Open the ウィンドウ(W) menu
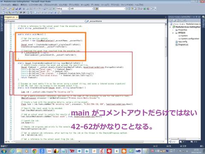 (x=127, y=5)
